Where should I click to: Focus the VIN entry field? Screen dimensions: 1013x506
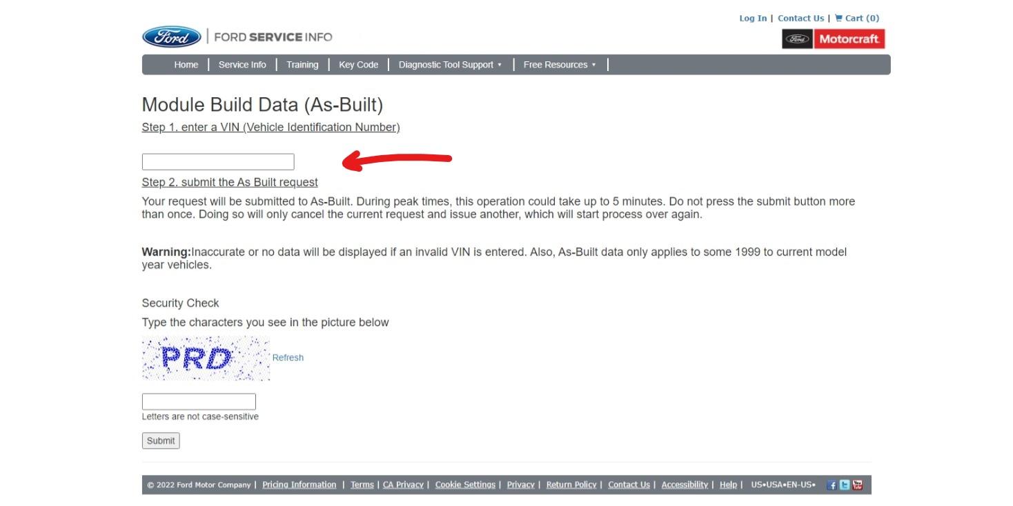(x=218, y=162)
